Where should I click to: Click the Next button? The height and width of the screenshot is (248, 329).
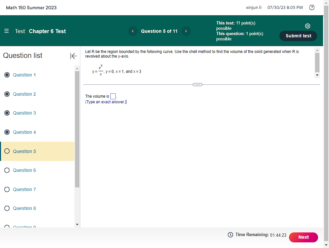click(303, 237)
